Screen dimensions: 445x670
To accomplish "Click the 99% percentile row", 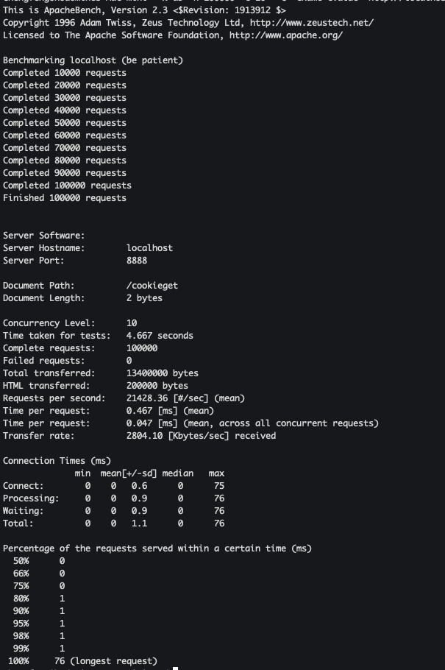I will [39, 649].
